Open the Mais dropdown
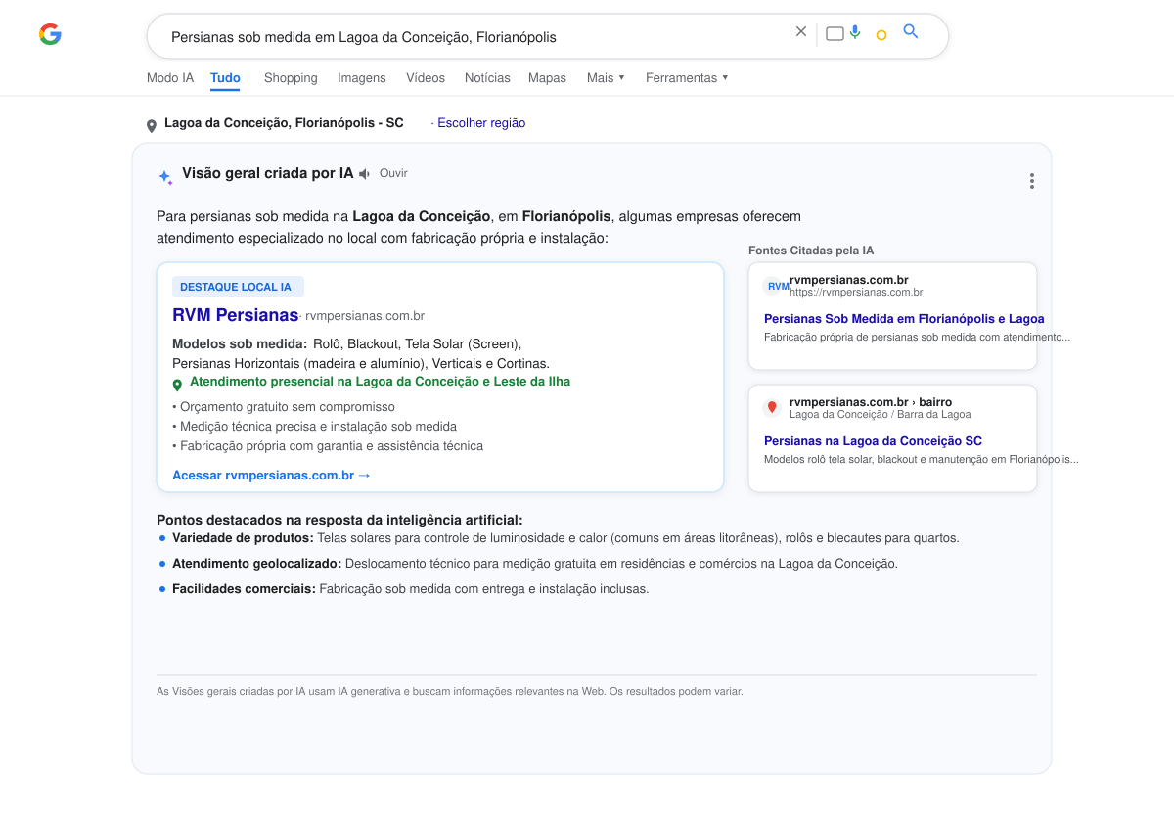This screenshot has height=822, width=1174. coord(606,77)
